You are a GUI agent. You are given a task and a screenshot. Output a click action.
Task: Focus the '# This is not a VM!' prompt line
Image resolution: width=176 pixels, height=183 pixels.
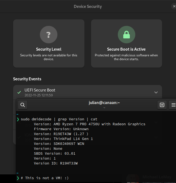[45, 178]
